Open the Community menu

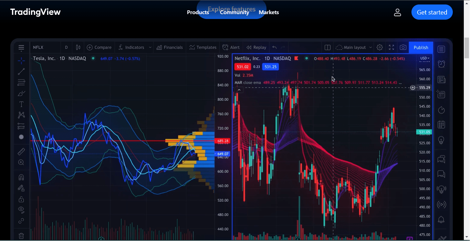click(x=234, y=12)
